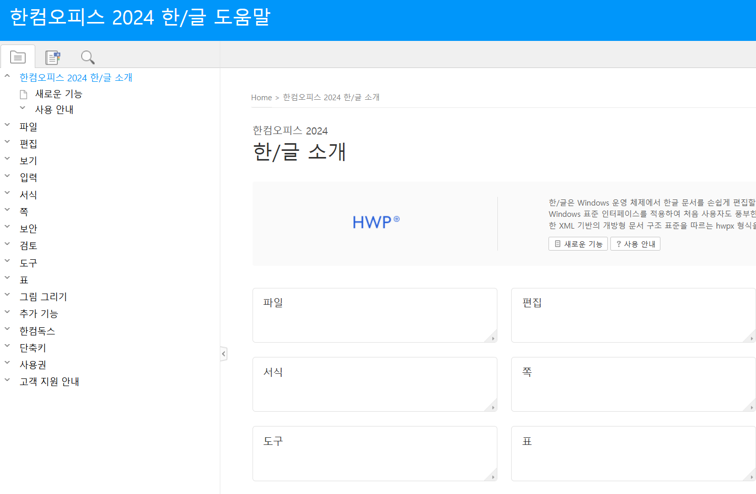Open the 단축키 topic in tree
756x494 pixels.
point(33,348)
